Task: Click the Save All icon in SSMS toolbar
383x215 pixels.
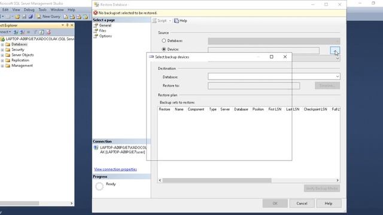Action: pyautogui.click(x=31, y=17)
